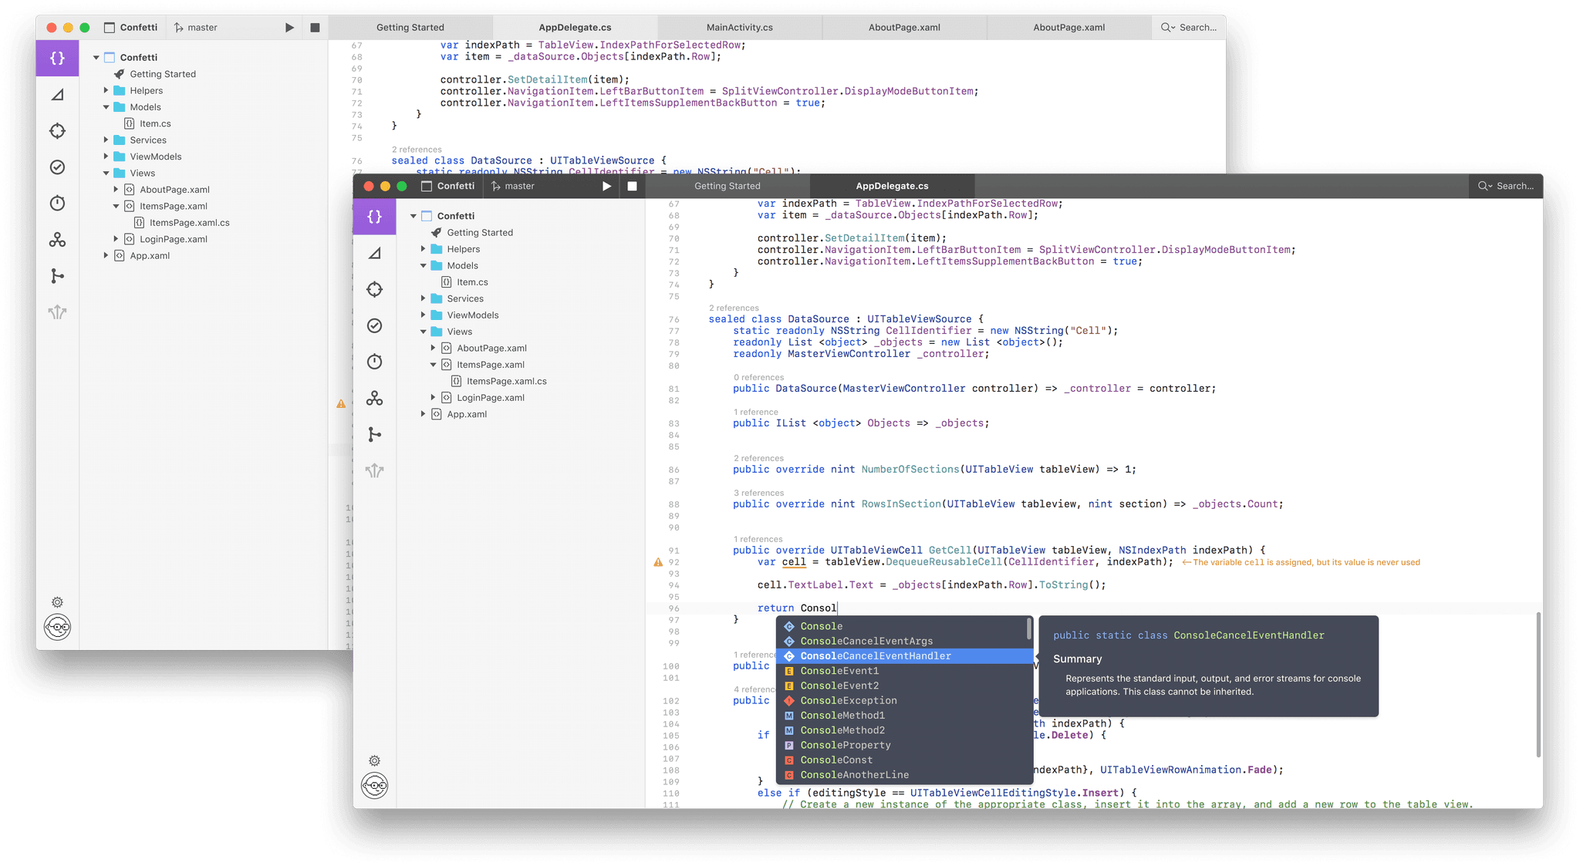Open the triangle ruler icon in back window sidebar
This screenshot has width=1580, height=866.
click(x=57, y=95)
